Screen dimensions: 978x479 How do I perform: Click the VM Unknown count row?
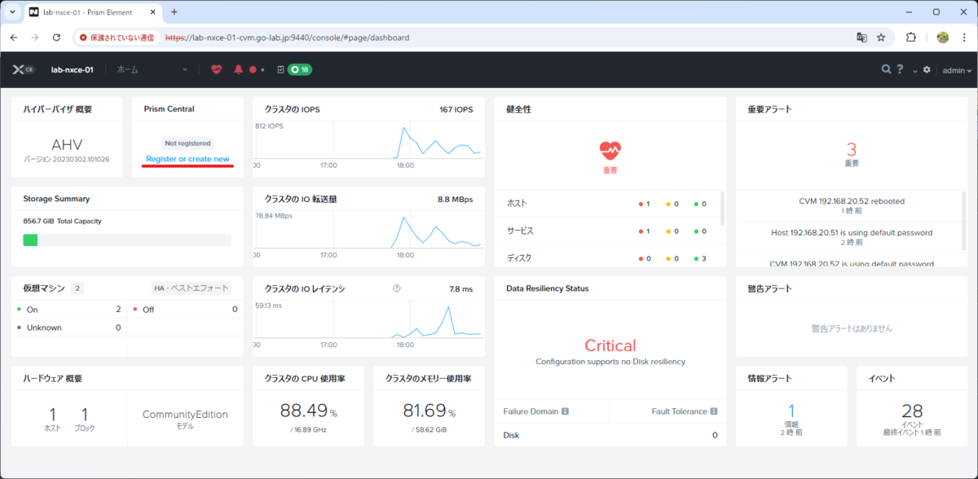pyautogui.click(x=69, y=327)
